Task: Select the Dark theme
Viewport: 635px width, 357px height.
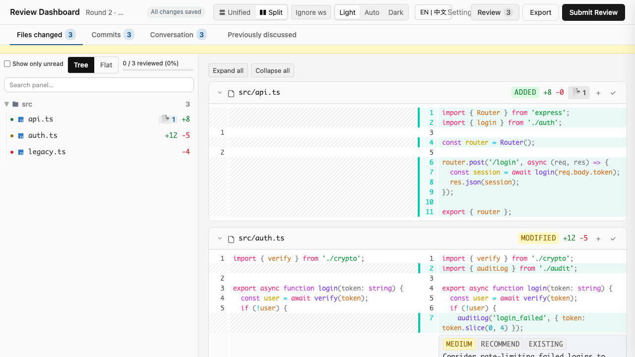Action: 396,12
